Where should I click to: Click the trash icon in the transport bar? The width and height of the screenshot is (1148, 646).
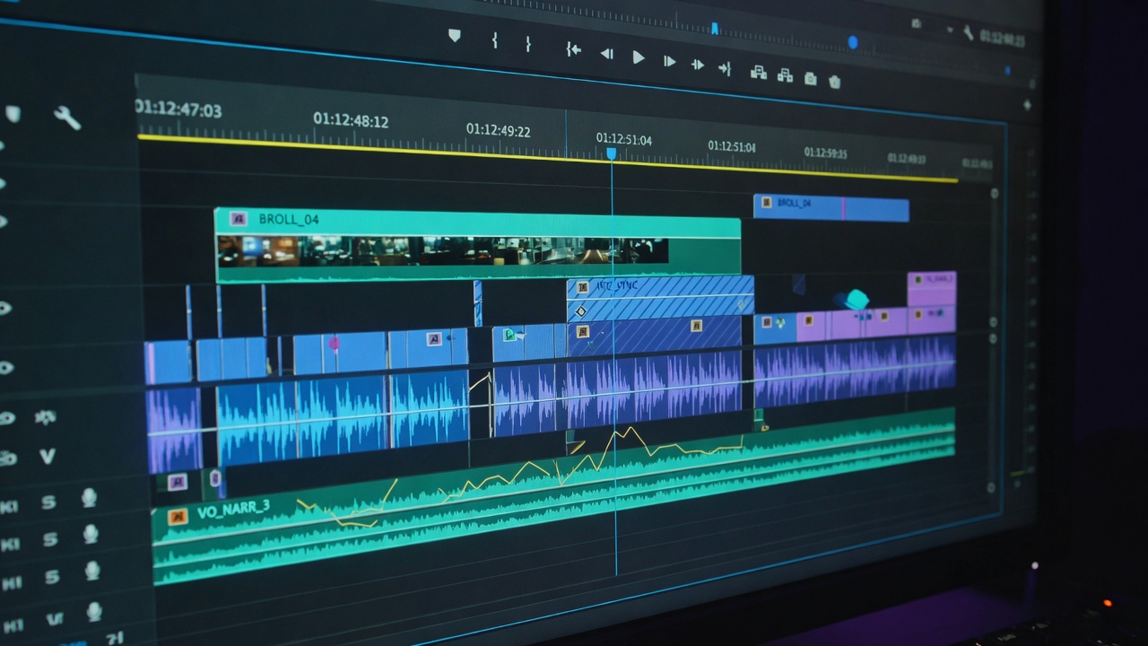835,82
